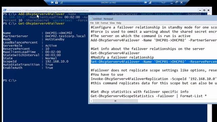Click the Name value DHCP01->DHCP02 in PowerShell output
217x122 pixels.
59,33
